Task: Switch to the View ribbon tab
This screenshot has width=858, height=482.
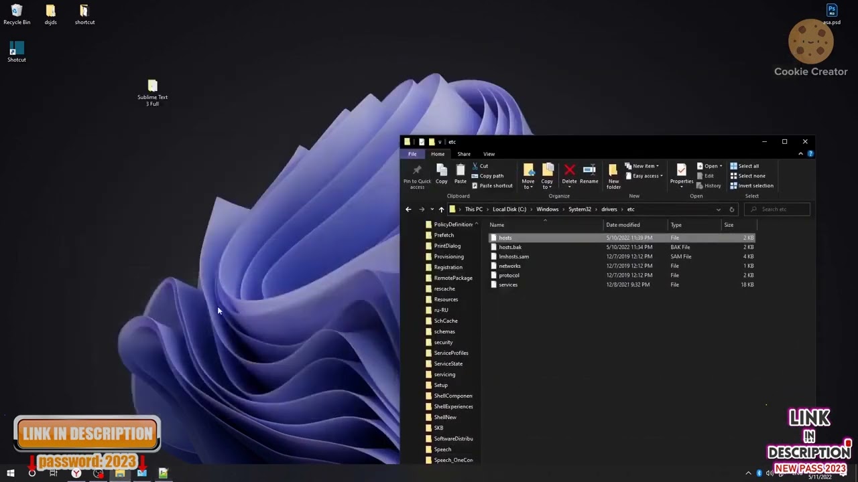Action: 489,154
